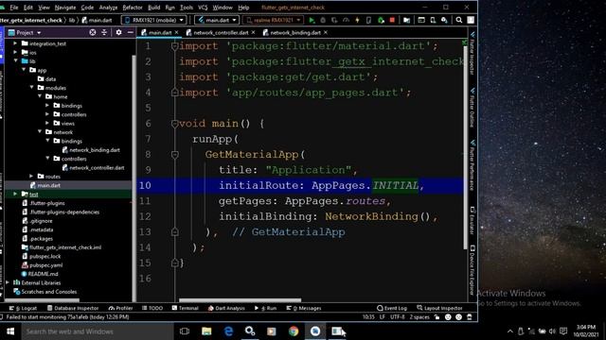Screen dimensions: 606x340
Task: Open main.dart run configuration dropdown
Action: (x=217, y=20)
